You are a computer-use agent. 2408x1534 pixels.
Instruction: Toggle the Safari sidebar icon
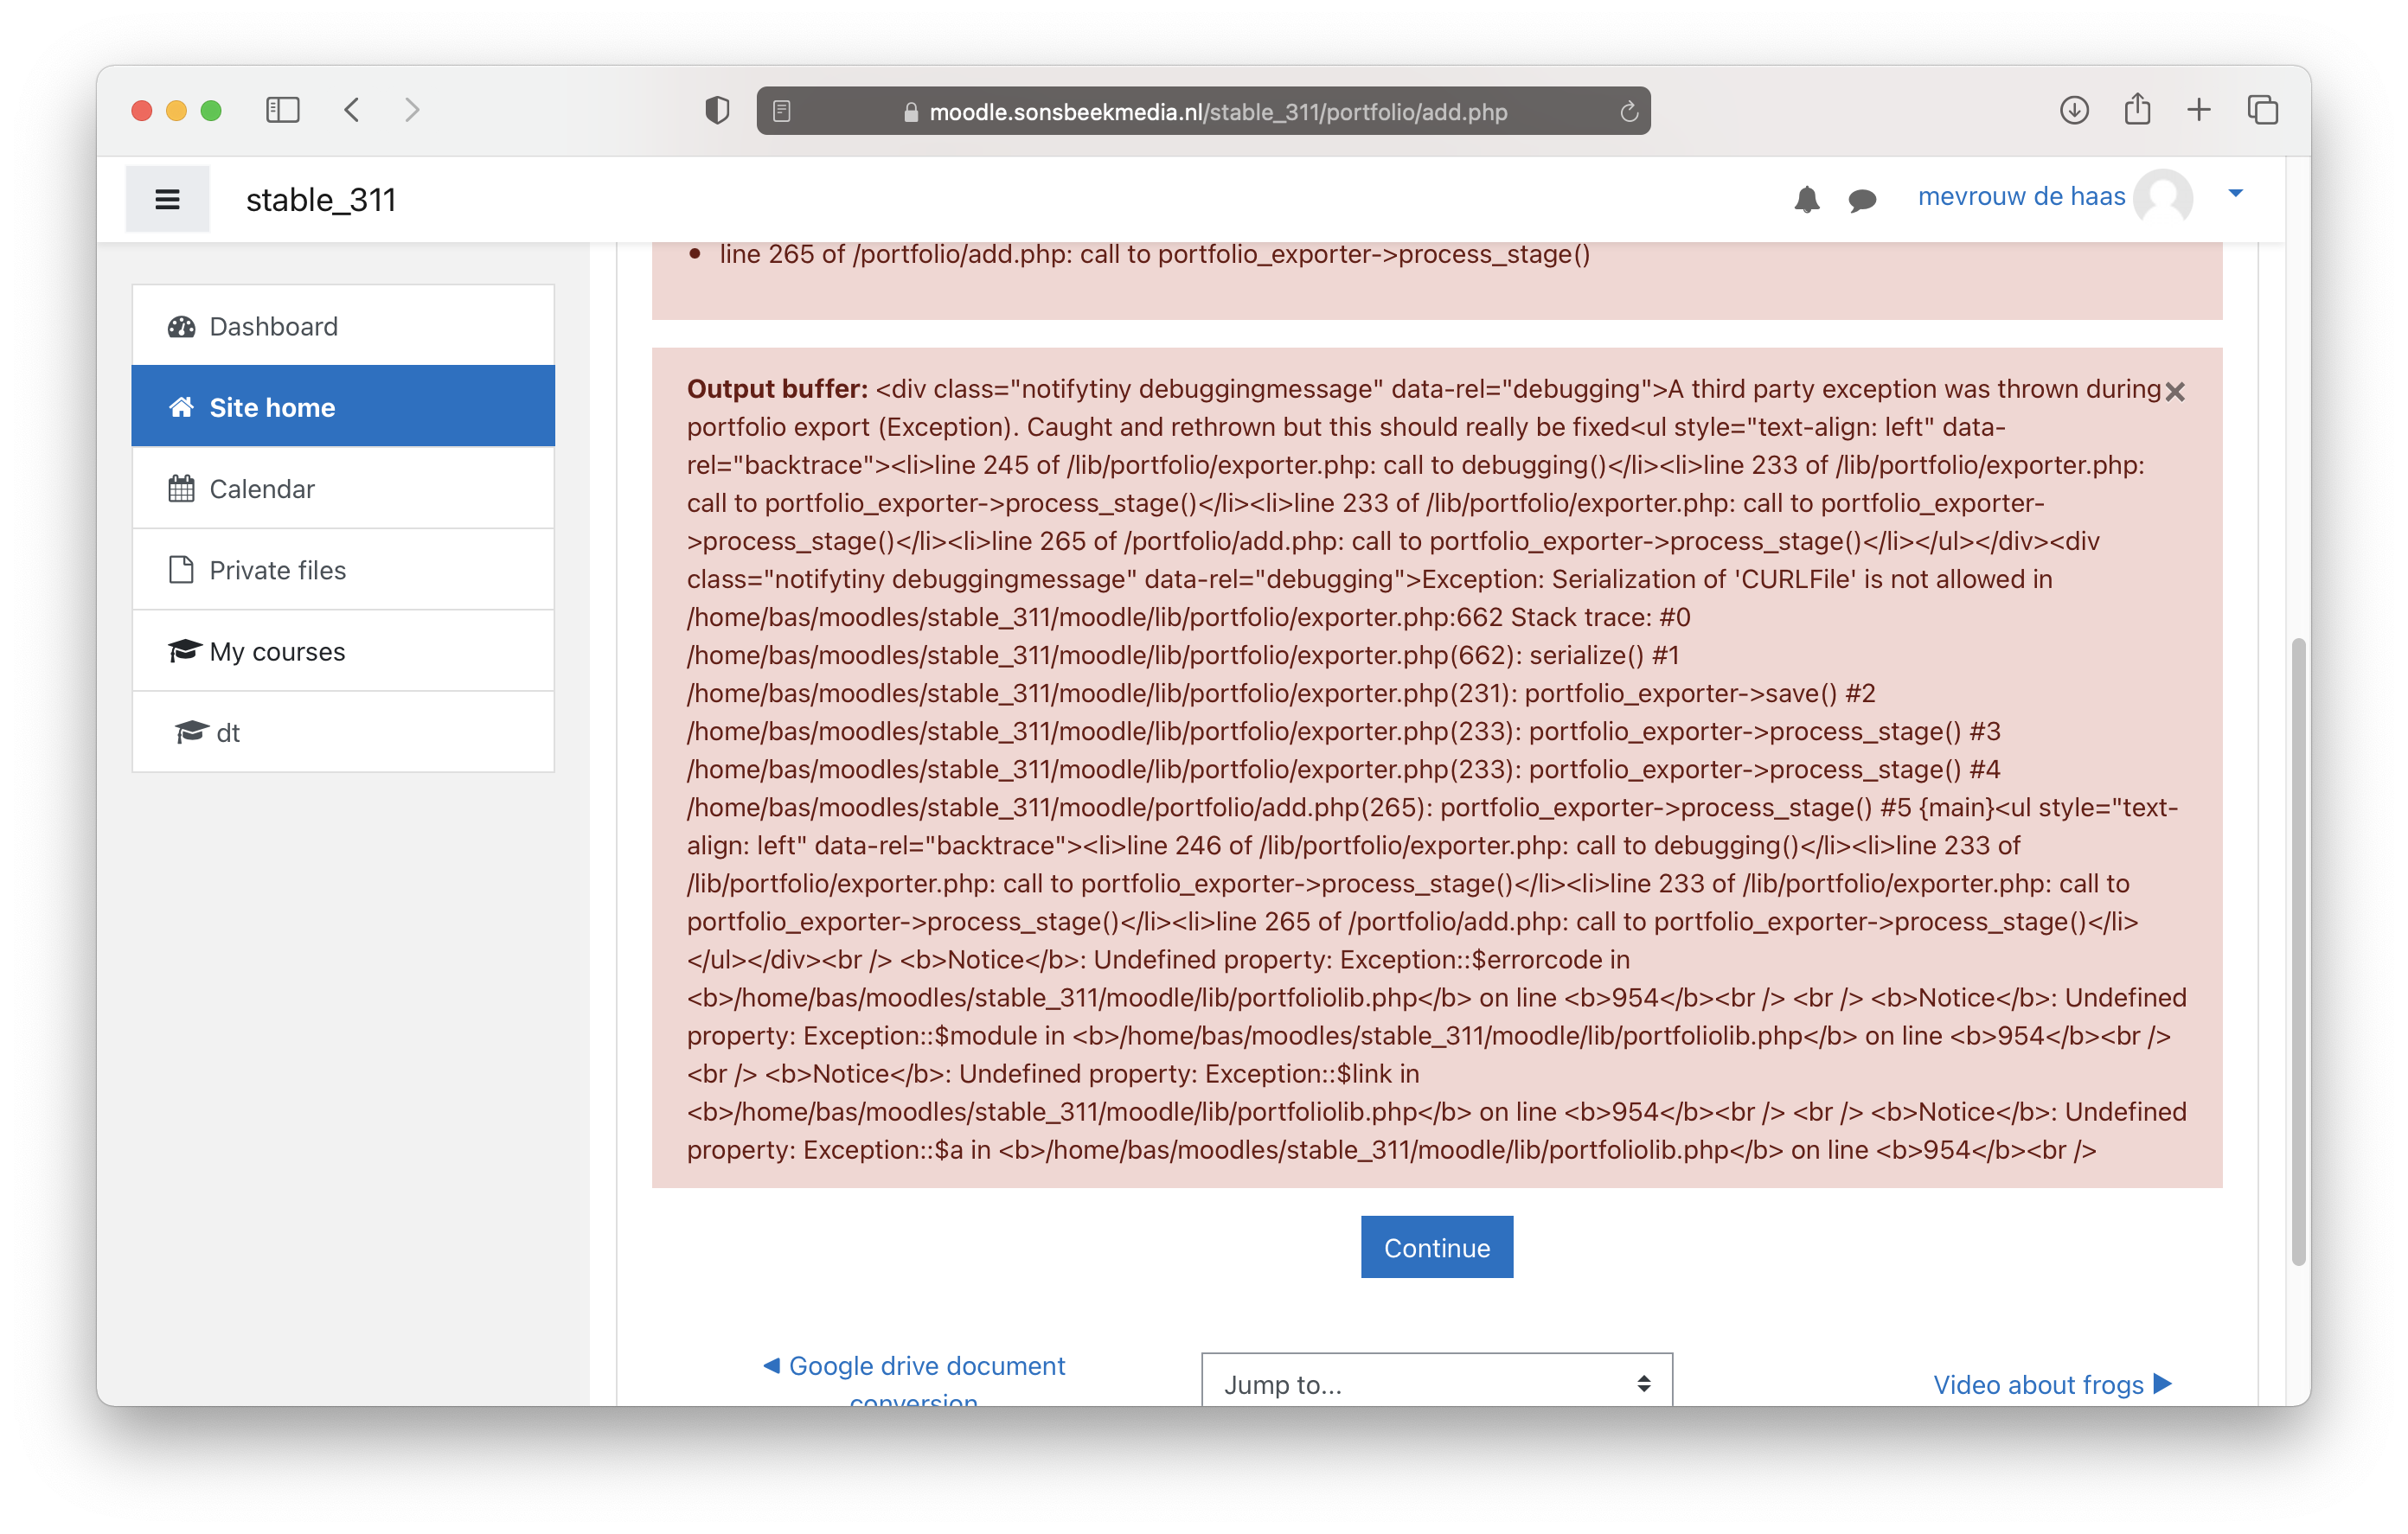283,110
